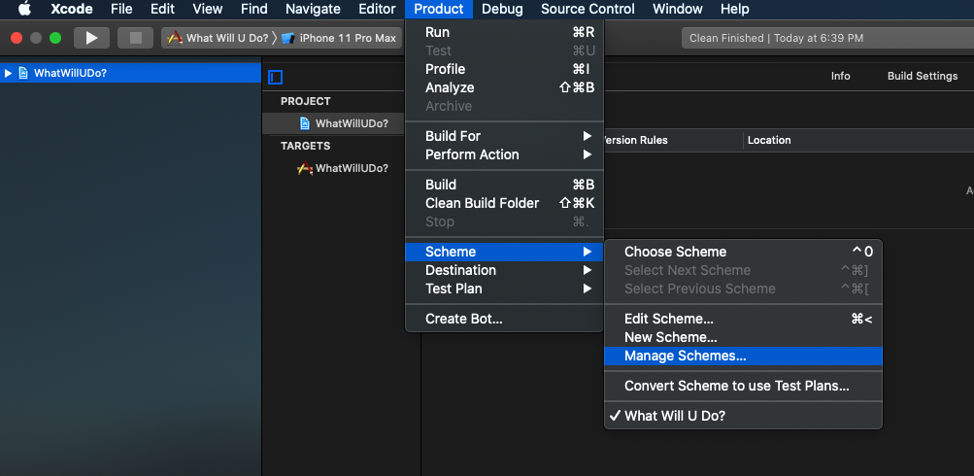Screen dimensions: 974x476
Task: Choose Clean Build Folder
Action: pyautogui.click(x=504, y=203)
